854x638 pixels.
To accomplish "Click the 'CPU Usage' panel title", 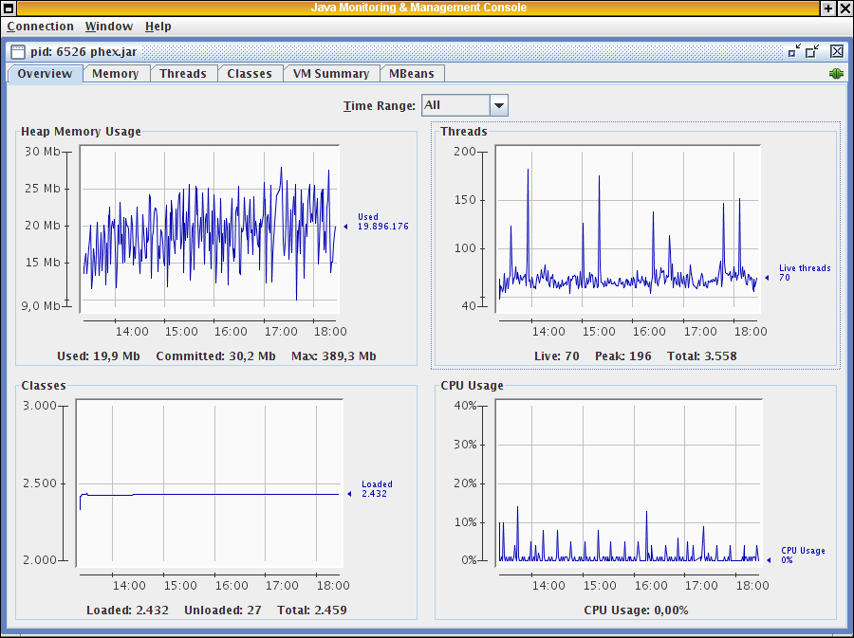I will tap(472, 385).
